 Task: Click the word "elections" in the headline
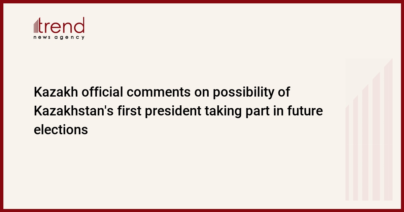[x=61, y=130]
